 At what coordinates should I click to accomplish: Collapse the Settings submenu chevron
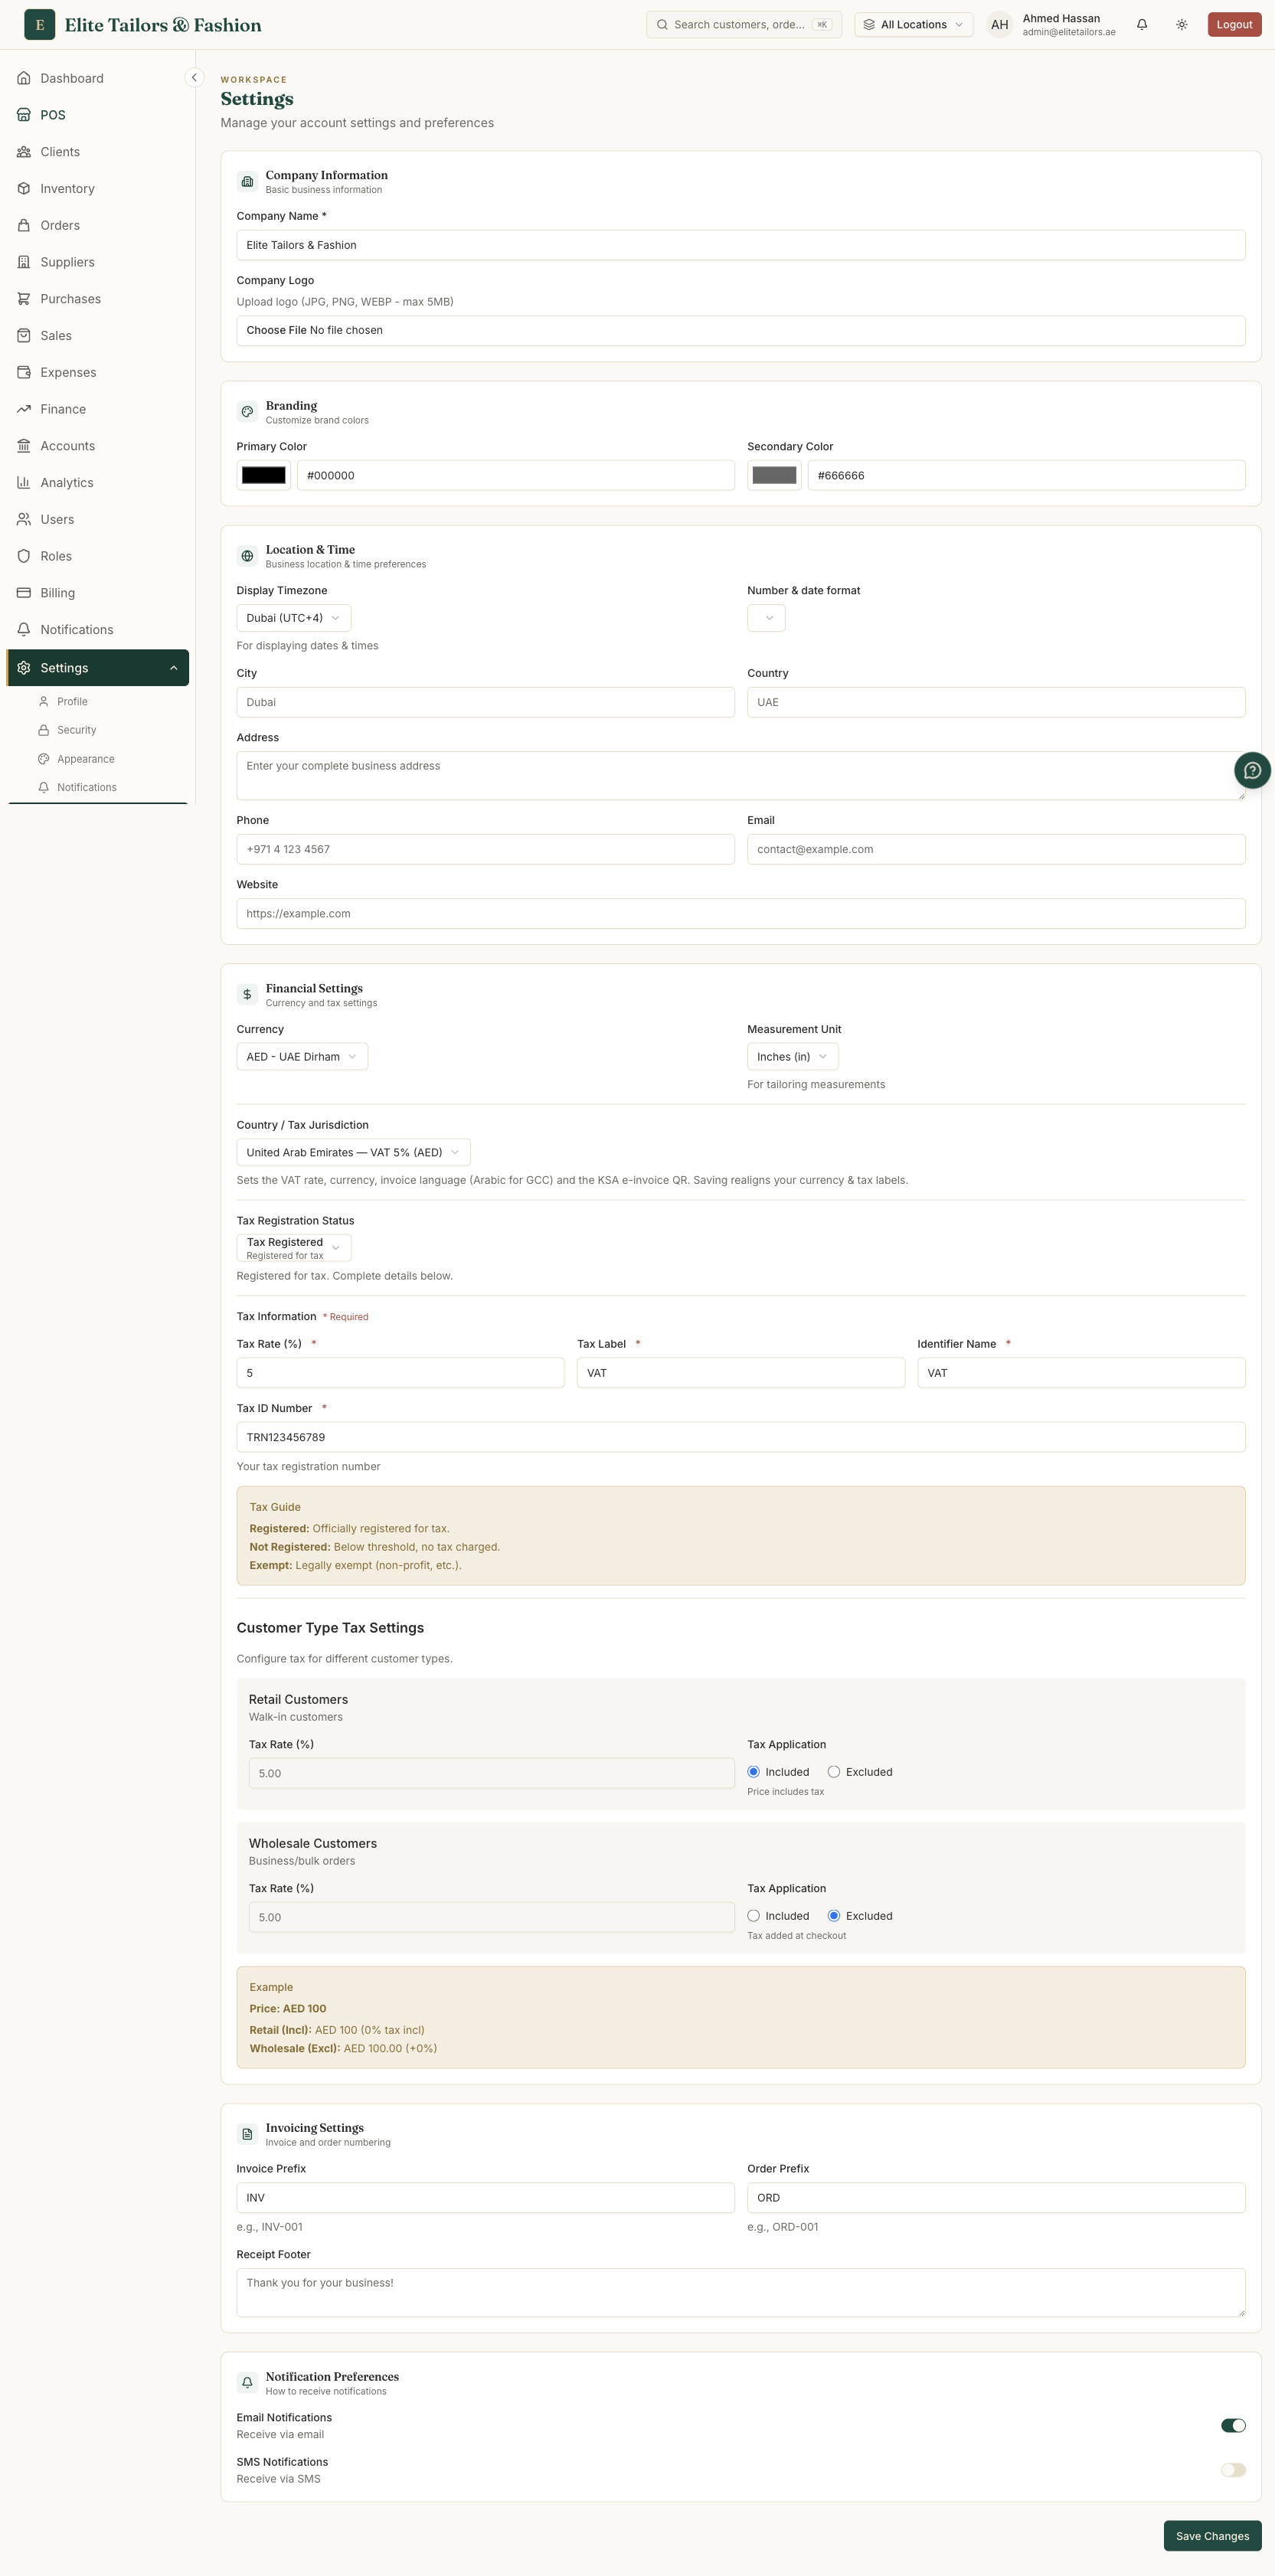pos(173,668)
